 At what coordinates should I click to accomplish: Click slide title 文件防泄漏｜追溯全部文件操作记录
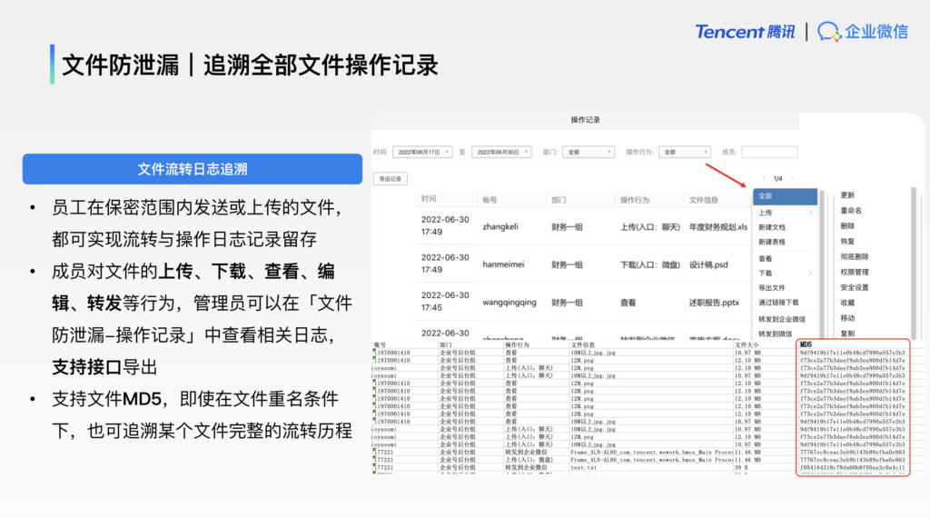coord(250,65)
